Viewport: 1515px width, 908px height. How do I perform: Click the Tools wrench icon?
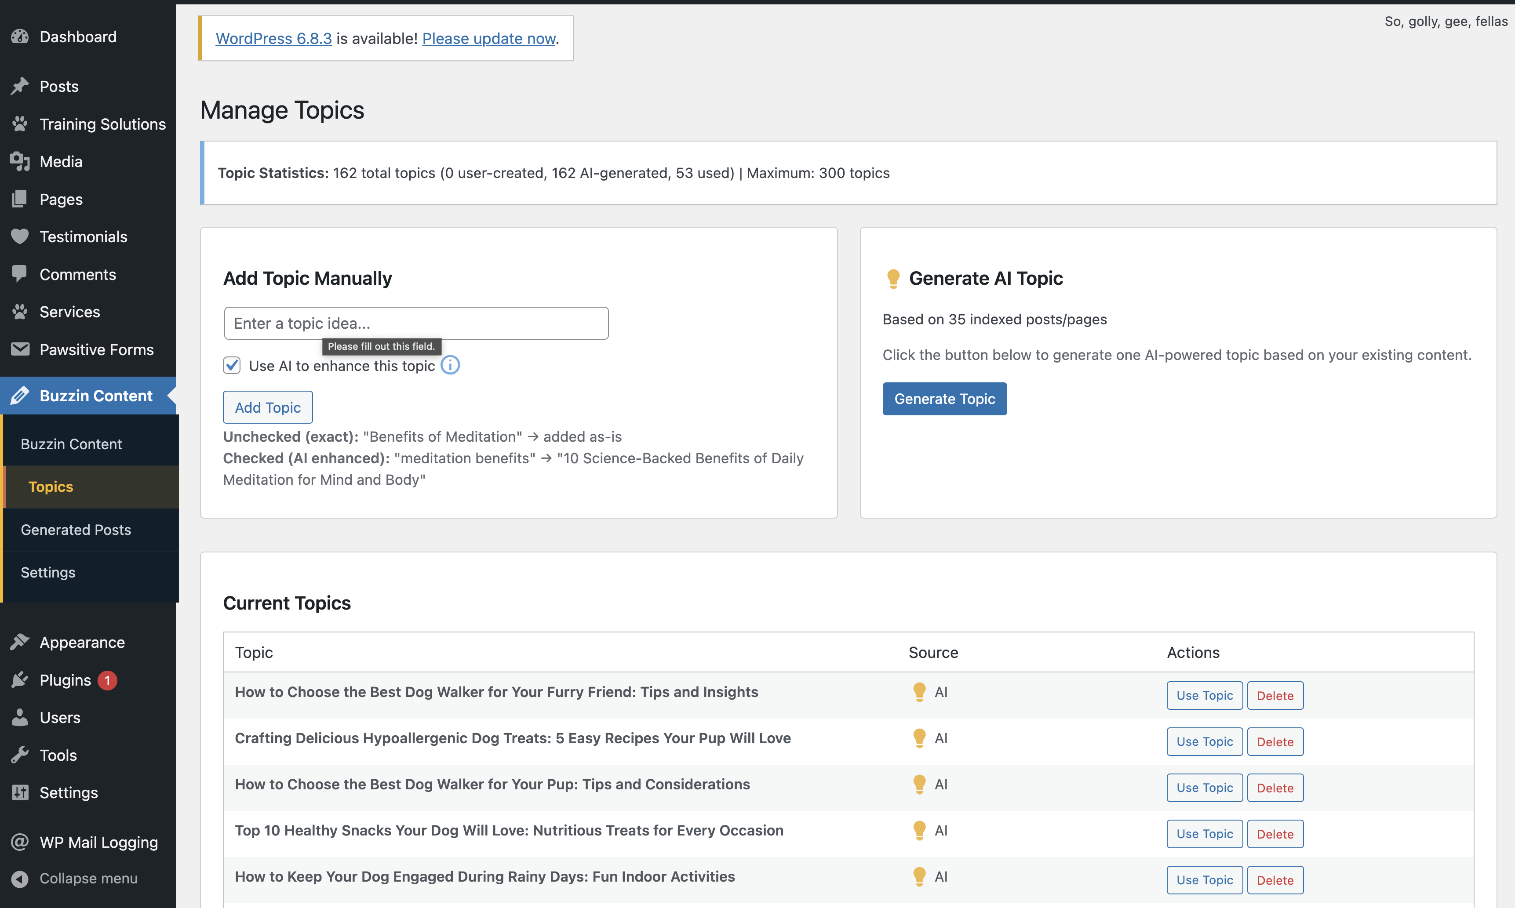click(x=20, y=755)
